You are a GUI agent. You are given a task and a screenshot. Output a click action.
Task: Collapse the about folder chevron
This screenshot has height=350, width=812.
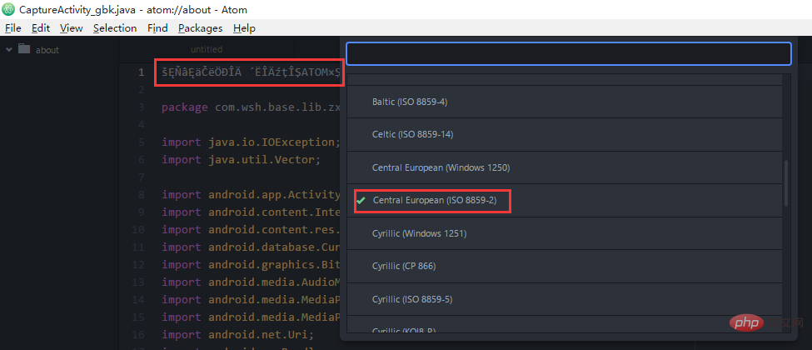point(9,50)
